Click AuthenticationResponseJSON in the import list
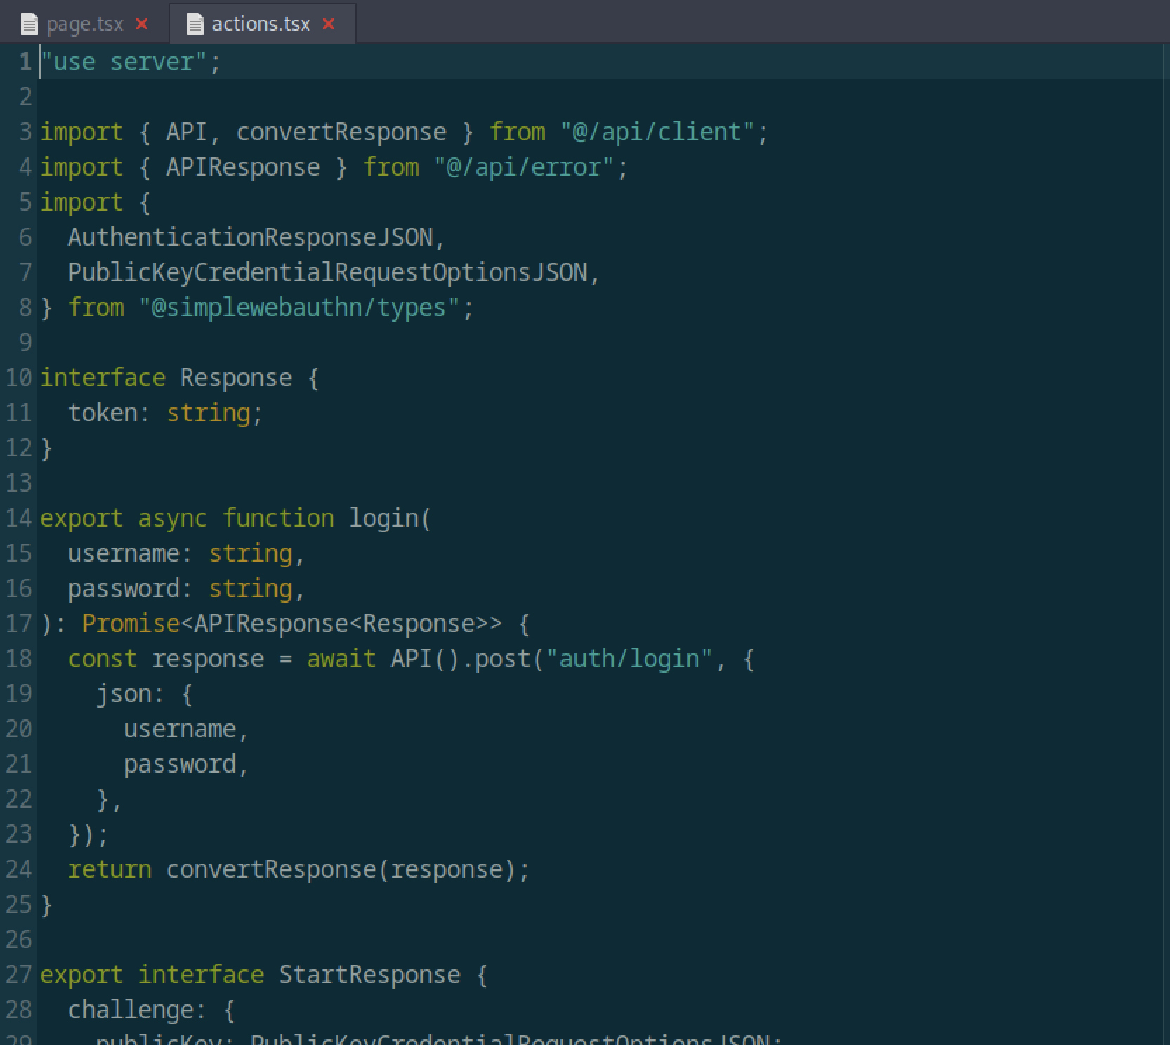Screen dimensions: 1170x1045 coord(250,237)
